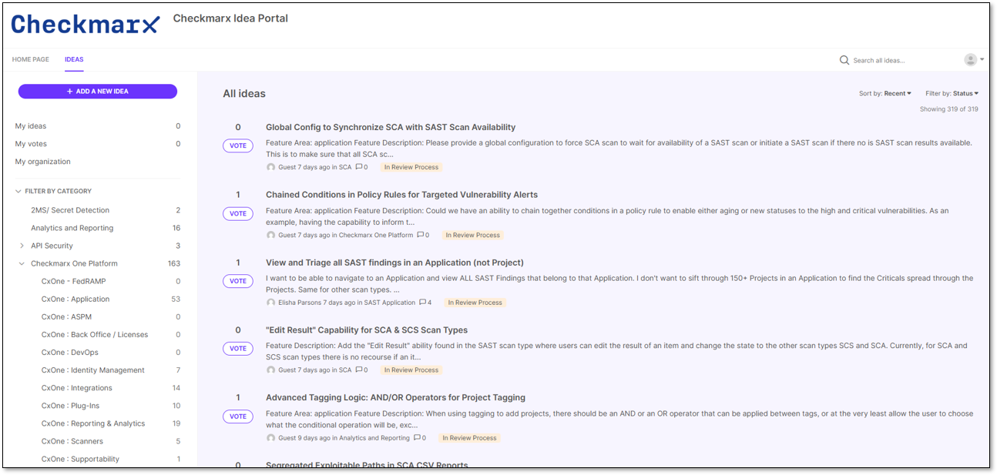Open comments on Advanced Tagging Logic idea
The image size is (997, 475).
420,438
